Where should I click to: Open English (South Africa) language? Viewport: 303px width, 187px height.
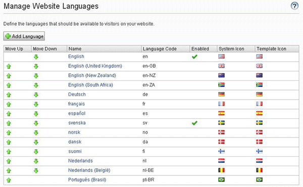click(90, 85)
